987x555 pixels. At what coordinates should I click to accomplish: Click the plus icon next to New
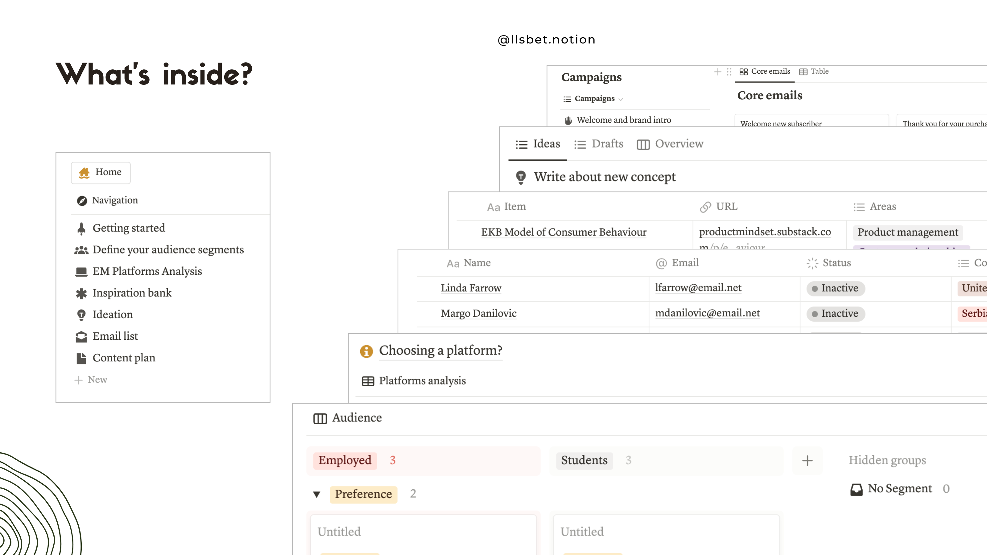[79, 380]
